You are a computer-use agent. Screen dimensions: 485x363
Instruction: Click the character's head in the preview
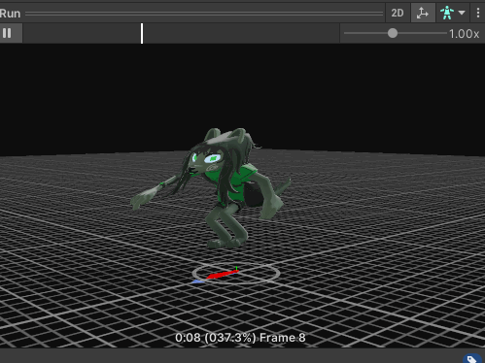point(221,153)
